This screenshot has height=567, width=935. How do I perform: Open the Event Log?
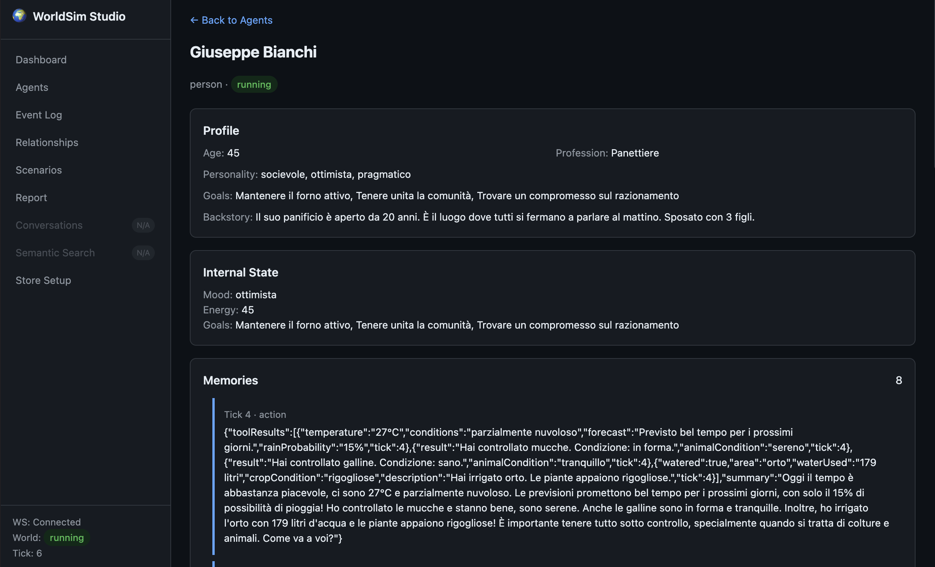(39, 115)
